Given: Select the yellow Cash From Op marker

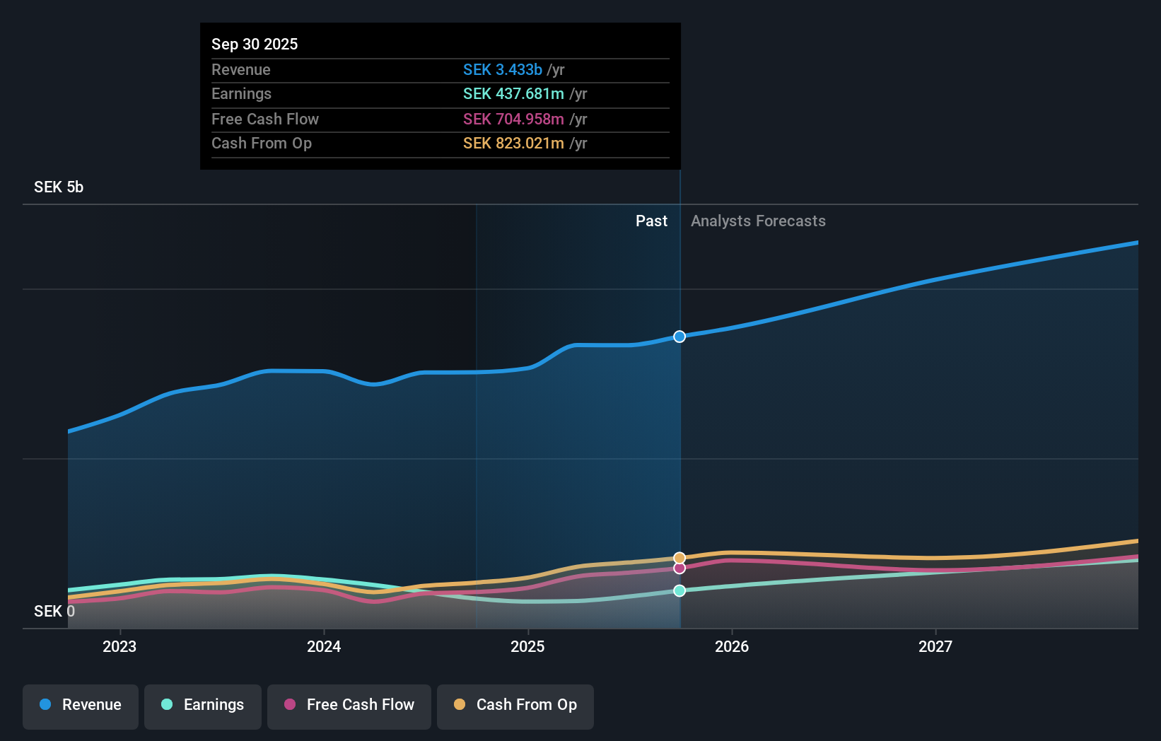Looking at the screenshot, I should coord(679,556).
